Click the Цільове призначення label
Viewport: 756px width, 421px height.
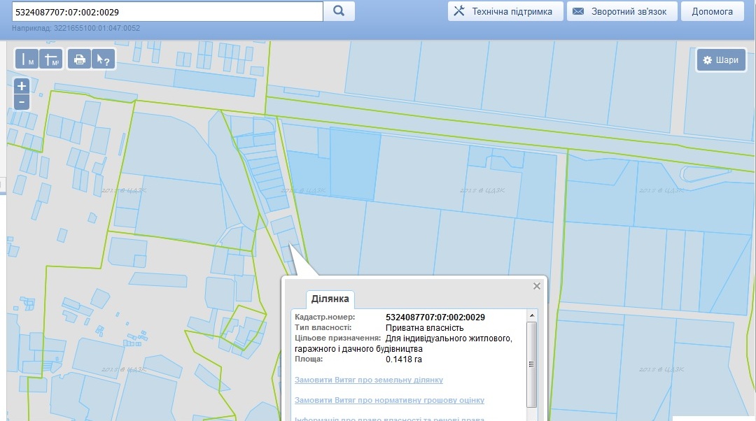point(338,338)
